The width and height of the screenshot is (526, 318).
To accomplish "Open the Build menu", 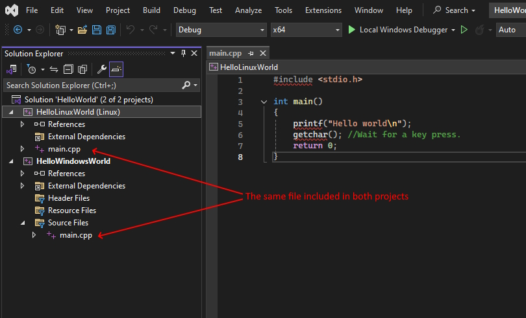I will pos(151,10).
